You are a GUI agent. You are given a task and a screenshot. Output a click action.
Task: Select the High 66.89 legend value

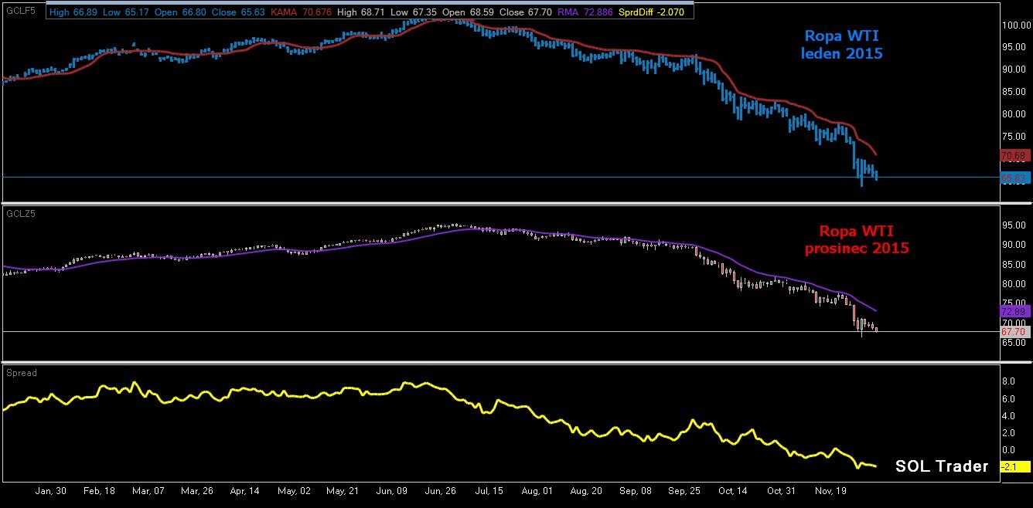[73, 12]
